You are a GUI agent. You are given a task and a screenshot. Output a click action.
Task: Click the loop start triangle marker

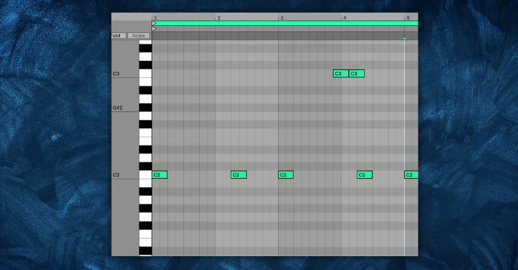154,23
